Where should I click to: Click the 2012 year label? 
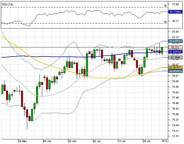pos(165,141)
